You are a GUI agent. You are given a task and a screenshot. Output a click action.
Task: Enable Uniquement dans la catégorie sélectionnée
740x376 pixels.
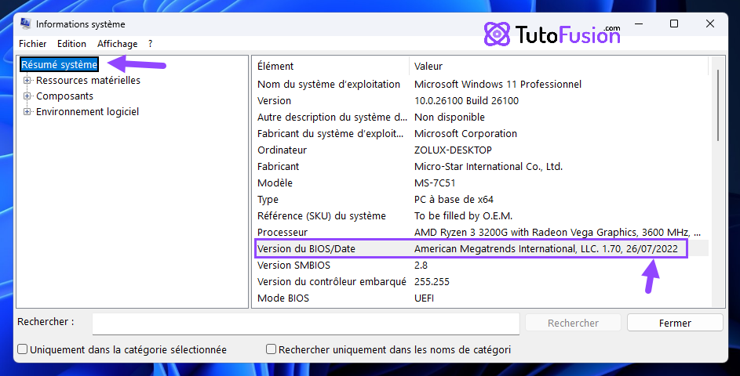[22, 349]
